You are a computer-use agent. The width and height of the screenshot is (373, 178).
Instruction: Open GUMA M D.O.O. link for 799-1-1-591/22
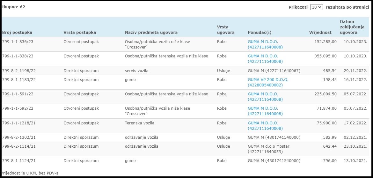265,97
